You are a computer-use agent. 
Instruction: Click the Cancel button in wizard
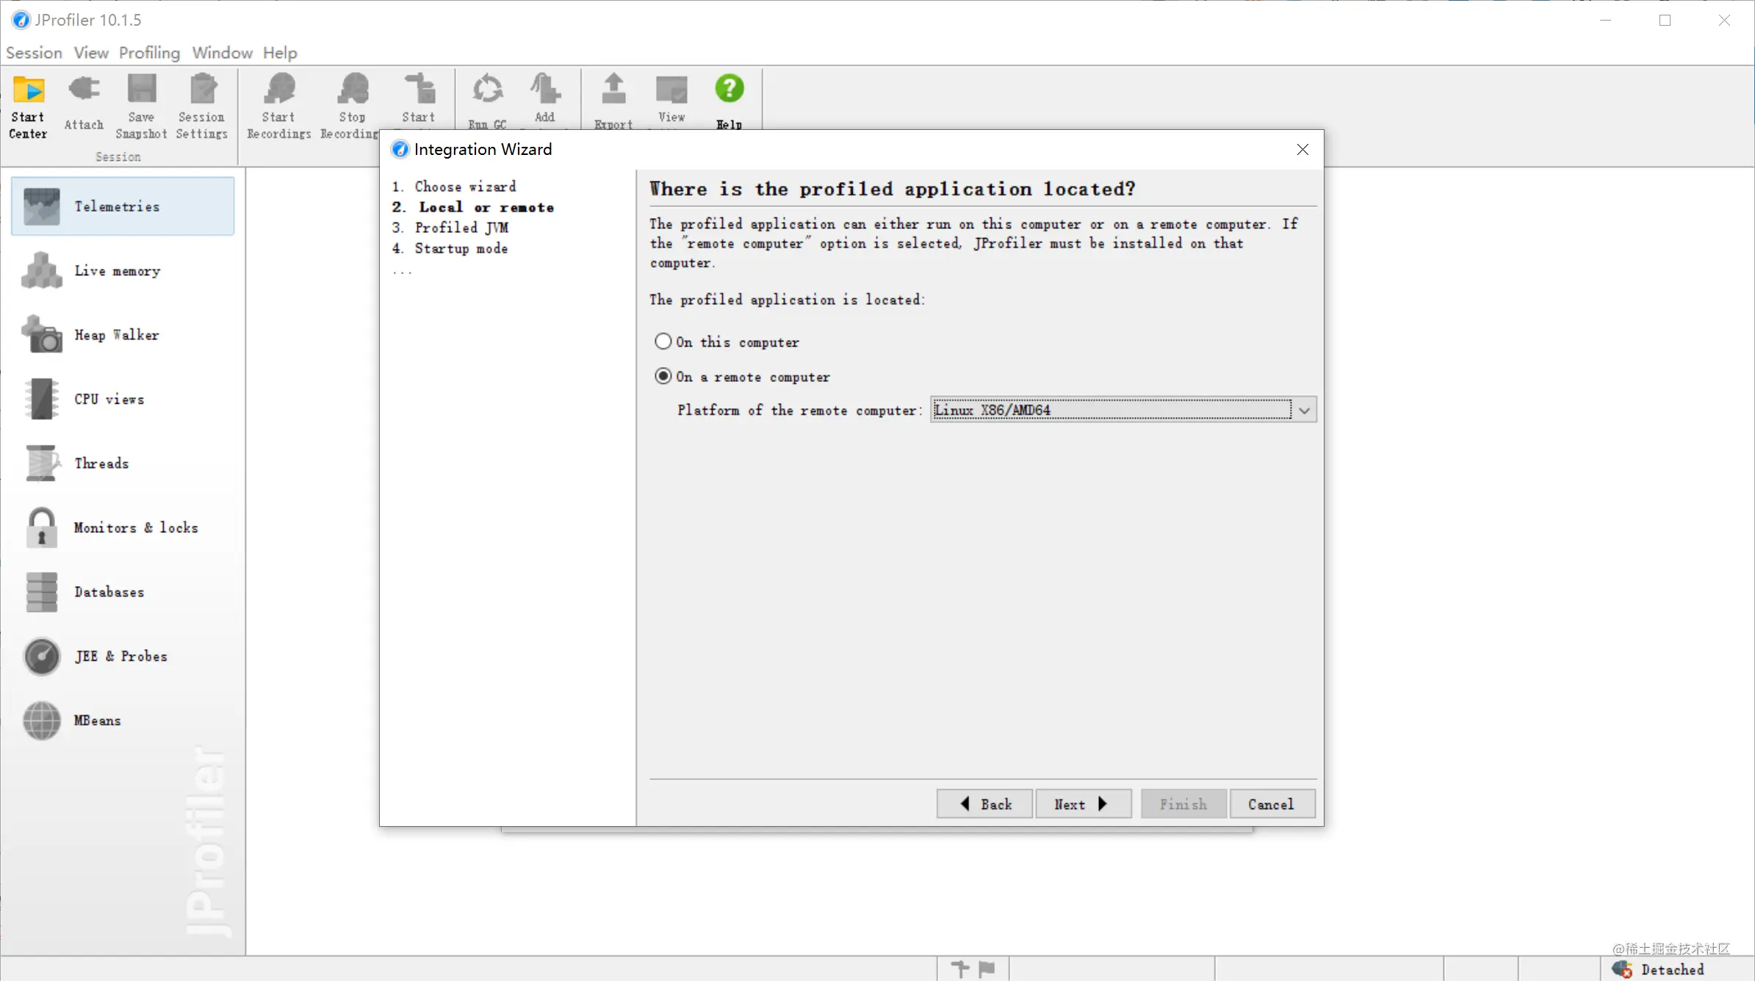[1272, 804]
